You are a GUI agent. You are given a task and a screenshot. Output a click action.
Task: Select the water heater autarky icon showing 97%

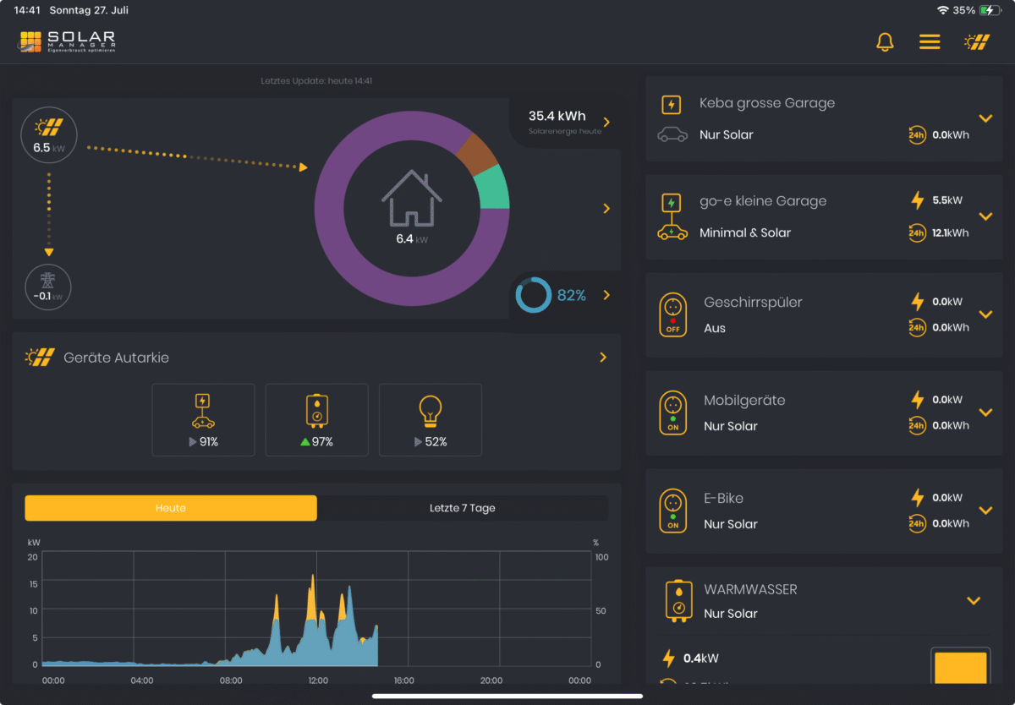click(316, 419)
